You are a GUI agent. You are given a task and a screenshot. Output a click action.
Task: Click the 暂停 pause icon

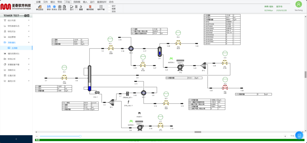coord(76,7)
